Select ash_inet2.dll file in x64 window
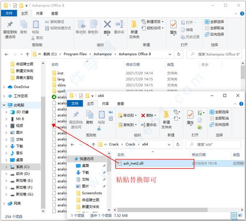This screenshot has width=246, height=221. 133,164
